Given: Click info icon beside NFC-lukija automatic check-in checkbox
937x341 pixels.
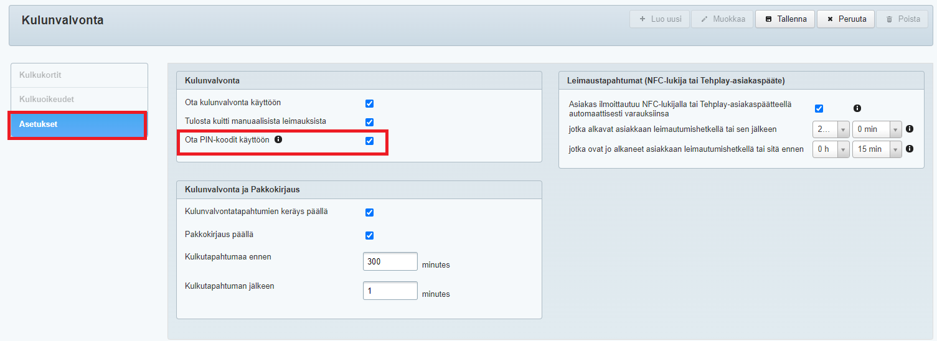Looking at the screenshot, I should [x=857, y=108].
